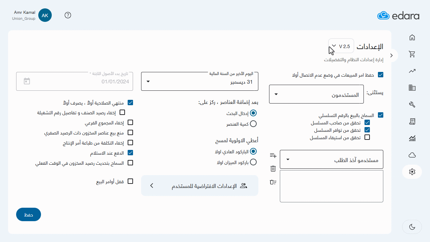Click the help question mark icon
430x242 pixels.
pos(68,15)
